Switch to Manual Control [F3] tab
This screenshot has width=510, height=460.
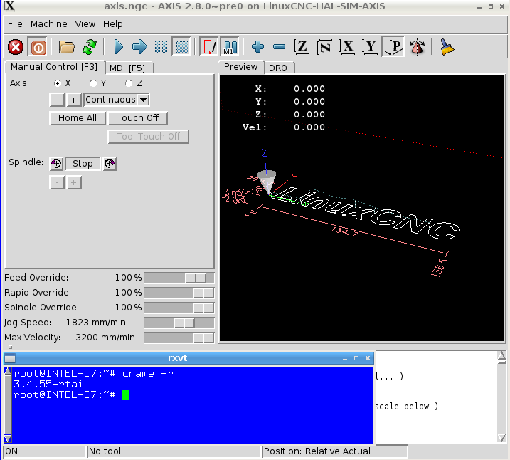[54, 67]
